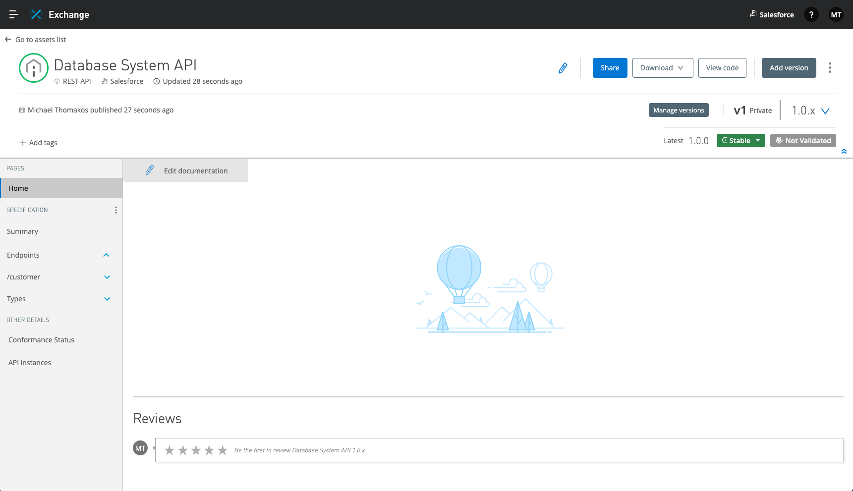Open the hamburger navigation menu
This screenshot has height=491, width=853.
pos(13,14)
